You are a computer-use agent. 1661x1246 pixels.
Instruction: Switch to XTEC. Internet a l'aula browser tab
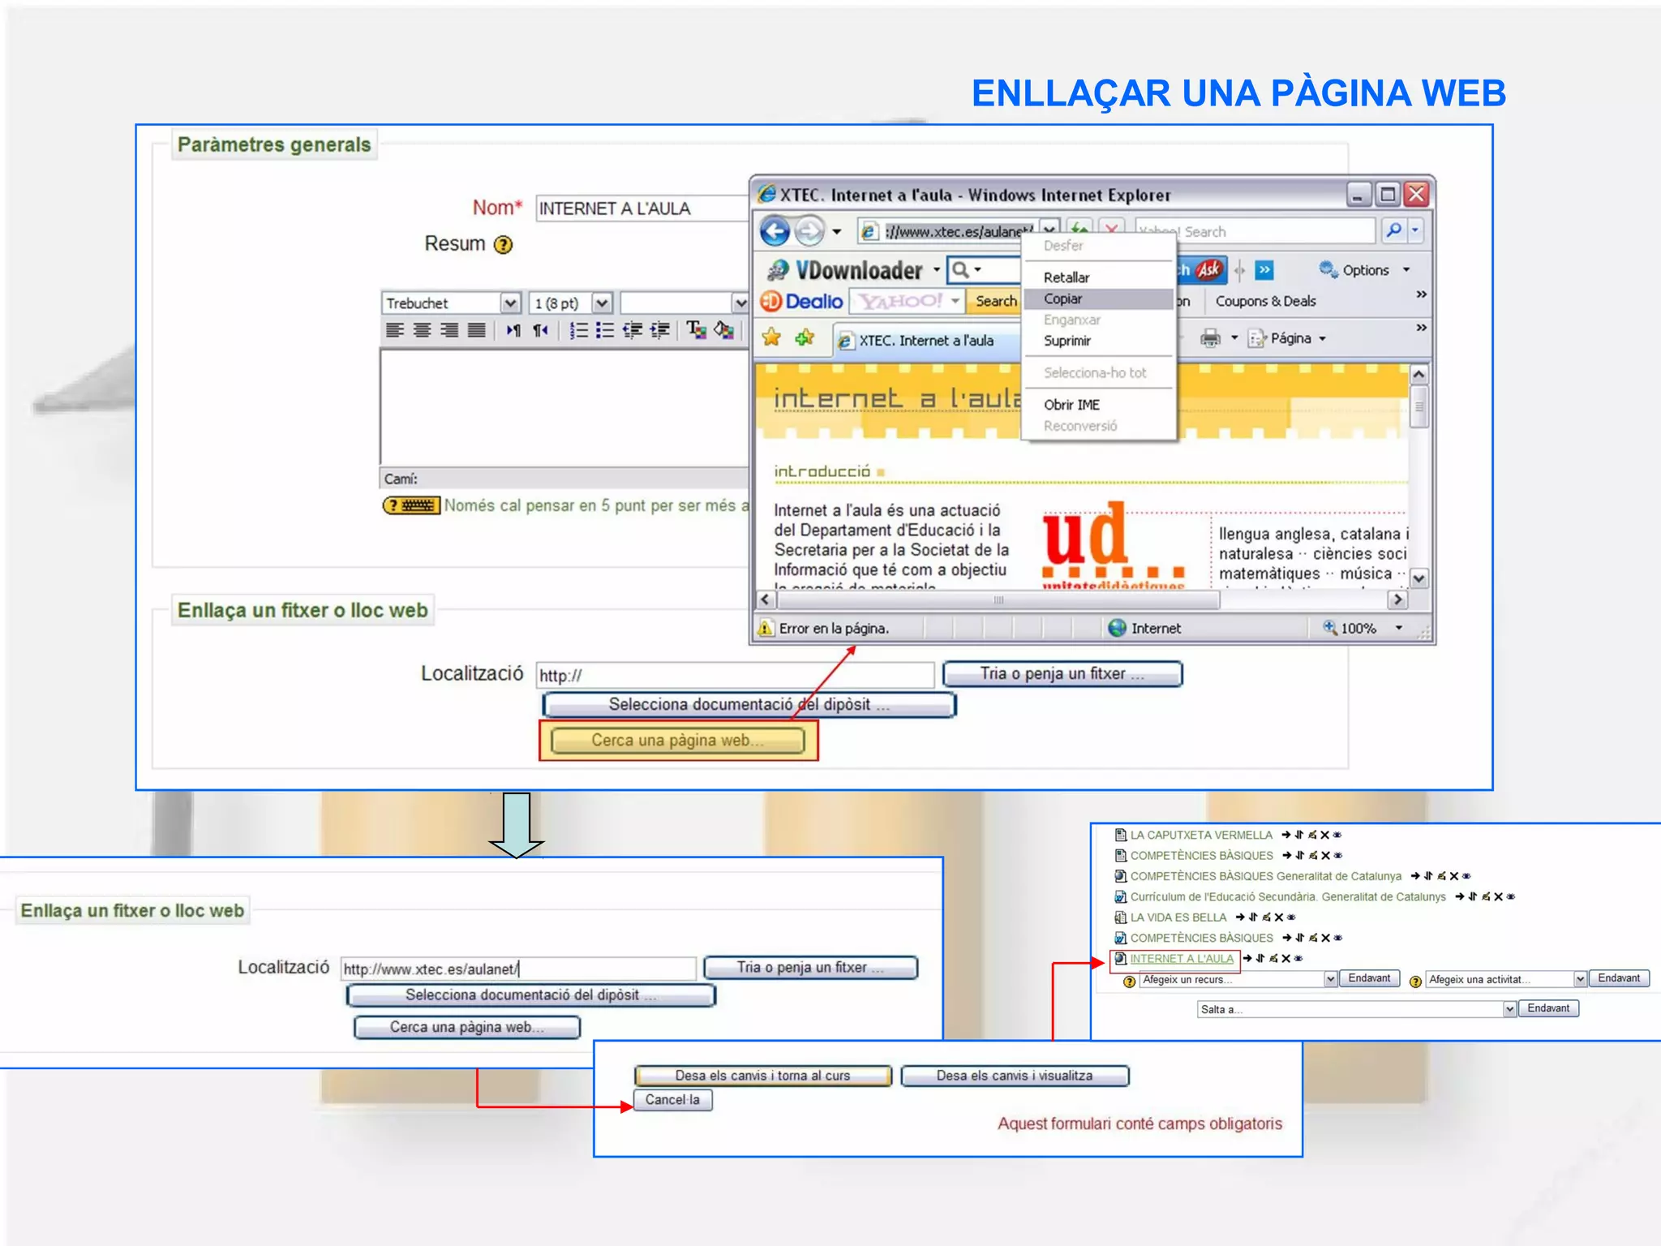coord(926,341)
